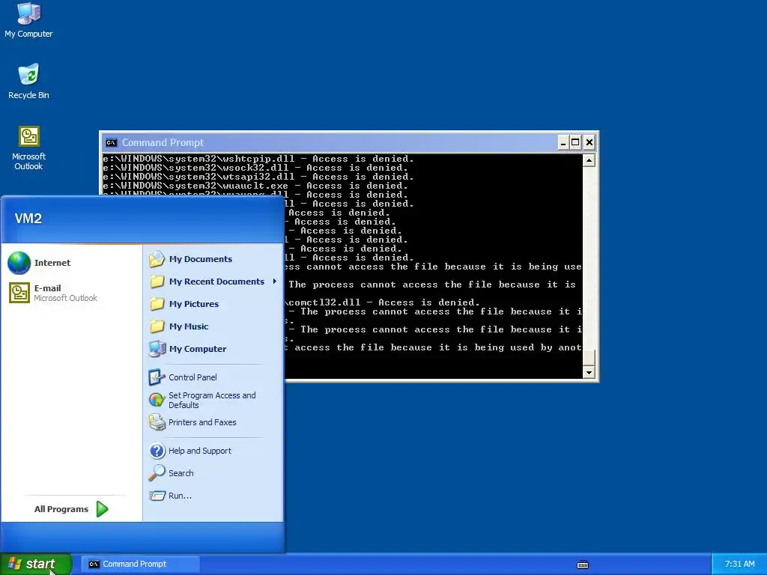Click the wtsapi32.dll Access is denied line
The width and height of the screenshot is (767, 575).
pyautogui.click(x=258, y=177)
